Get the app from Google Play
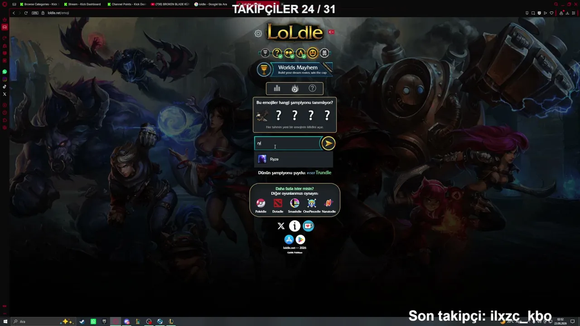 pos(300,240)
